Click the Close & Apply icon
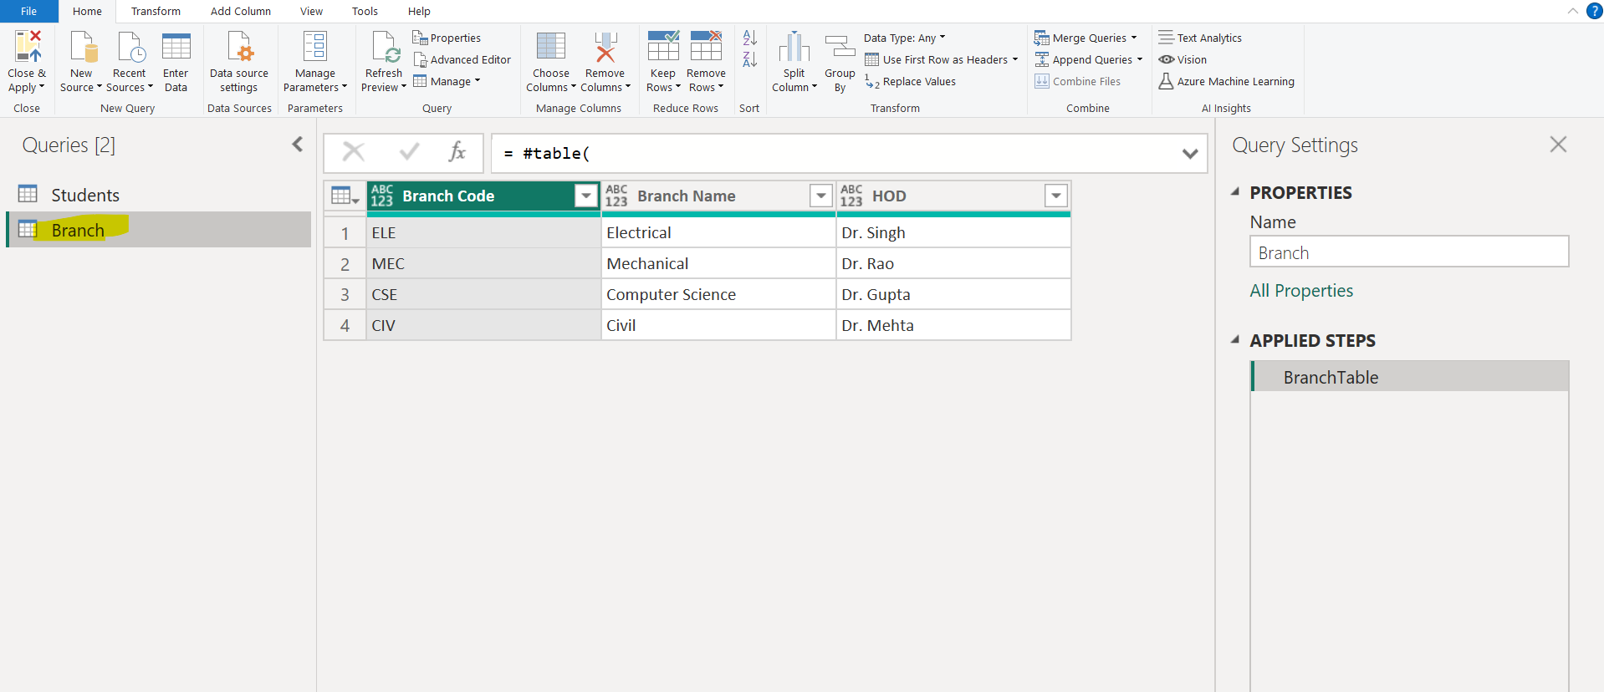 click(x=27, y=47)
